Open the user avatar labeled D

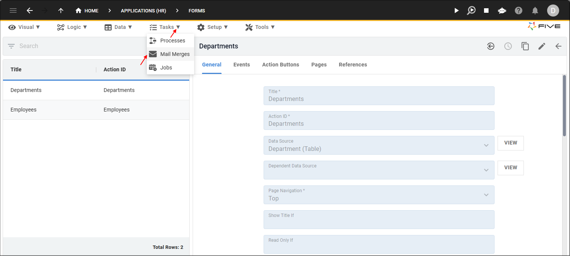553,11
